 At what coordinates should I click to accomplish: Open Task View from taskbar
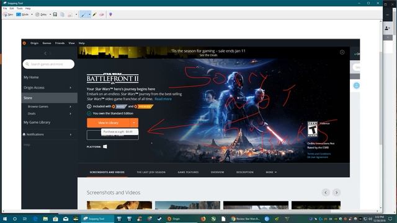25,219
